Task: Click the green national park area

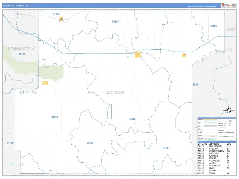Action: click(33, 66)
